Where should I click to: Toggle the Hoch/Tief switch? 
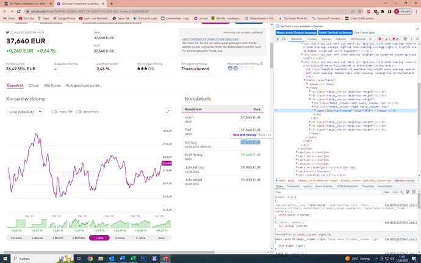[54, 112]
